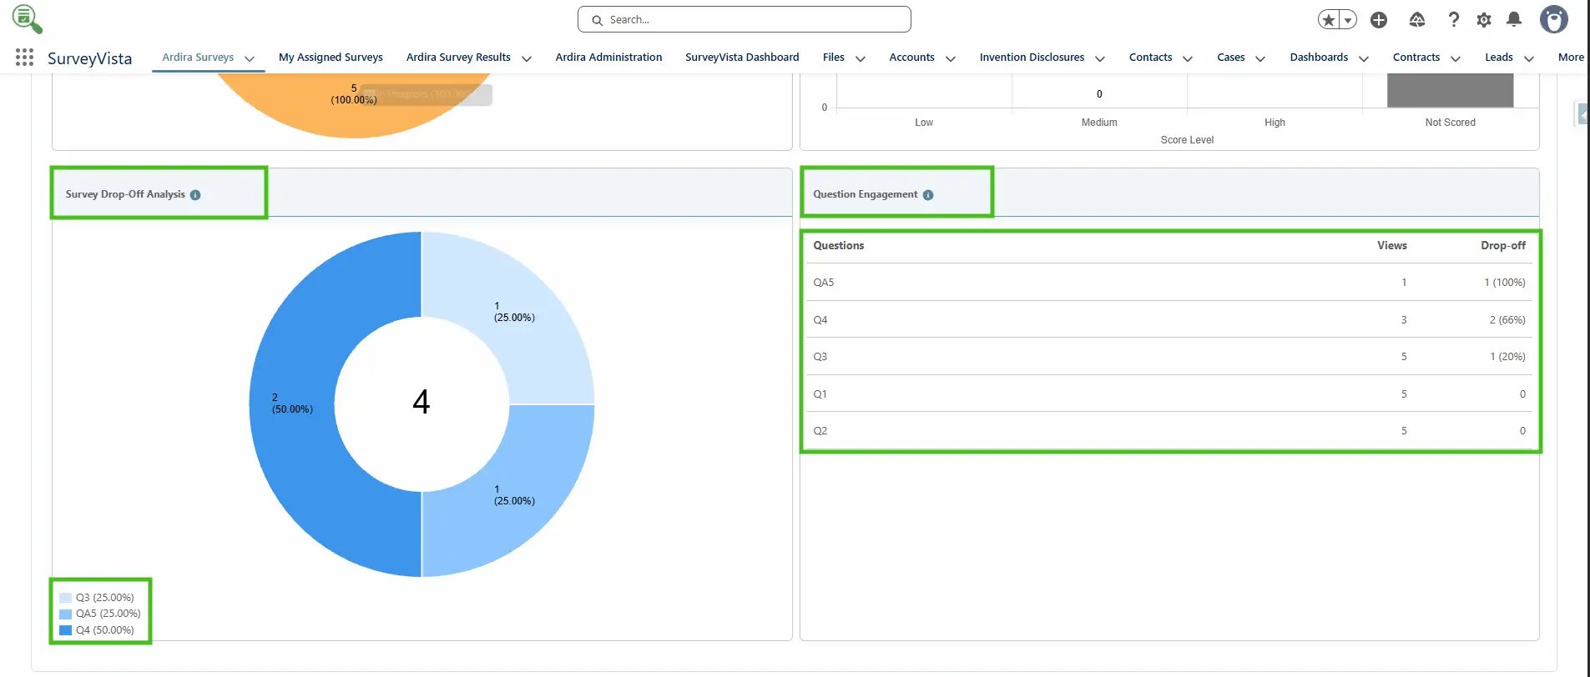Open the More navigation menu
The height and width of the screenshot is (677, 1590).
point(1570,58)
